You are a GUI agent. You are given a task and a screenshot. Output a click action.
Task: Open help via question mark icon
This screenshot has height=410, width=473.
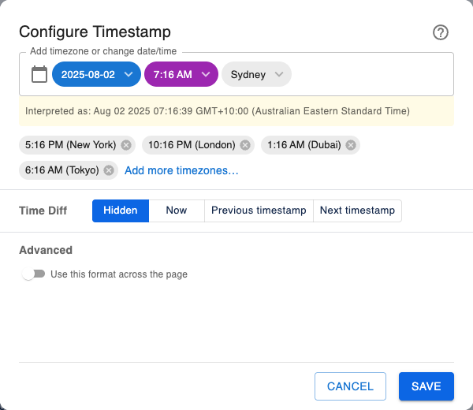point(441,32)
